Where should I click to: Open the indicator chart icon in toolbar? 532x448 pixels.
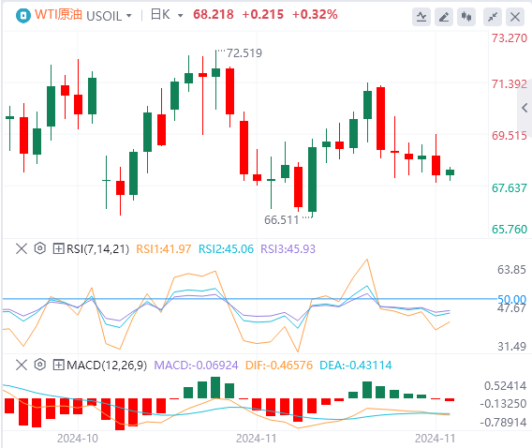(x=421, y=17)
